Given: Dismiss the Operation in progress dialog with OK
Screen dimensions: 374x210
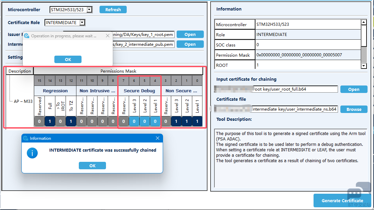Looking at the screenshot, I should click(x=68, y=59).
